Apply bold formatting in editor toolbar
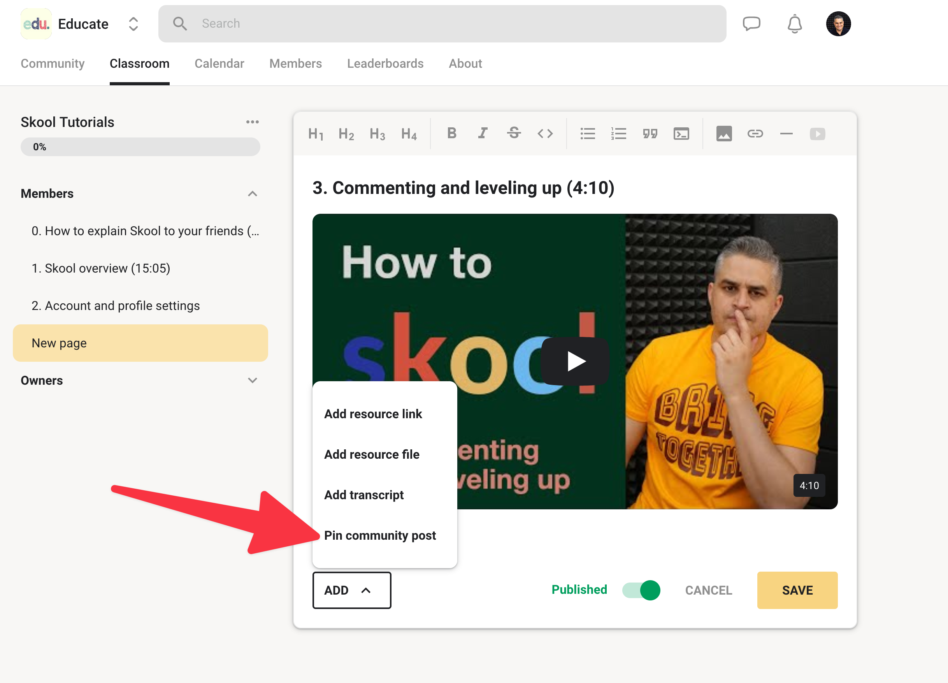Image resolution: width=948 pixels, height=683 pixels. click(x=451, y=134)
